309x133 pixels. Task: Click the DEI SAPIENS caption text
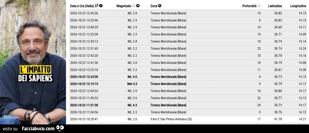pyautogui.click(x=35, y=78)
